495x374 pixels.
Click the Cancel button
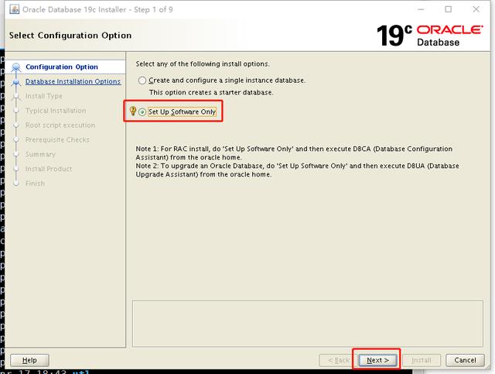point(465,360)
